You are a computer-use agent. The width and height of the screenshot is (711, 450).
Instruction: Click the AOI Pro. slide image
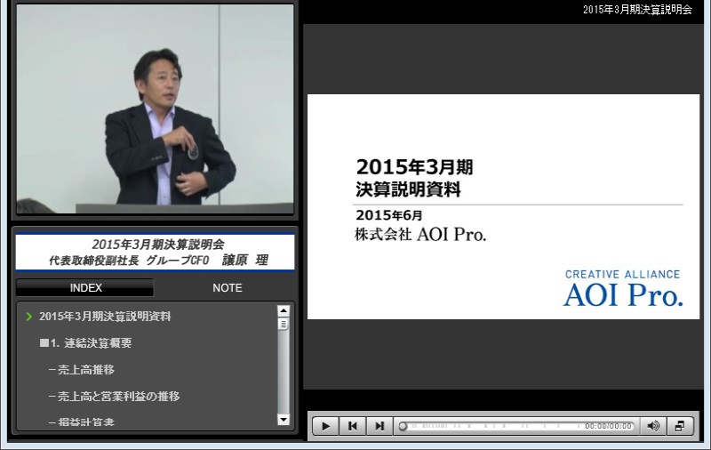[503, 206]
